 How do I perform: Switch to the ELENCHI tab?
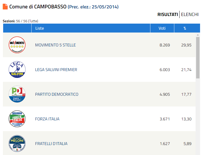click(x=190, y=14)
